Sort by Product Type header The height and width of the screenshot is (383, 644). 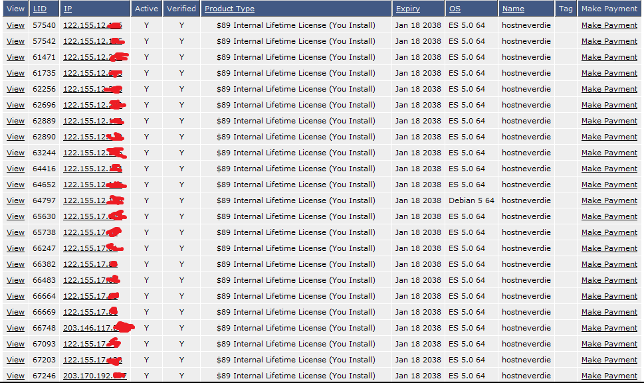click(229, 9)
